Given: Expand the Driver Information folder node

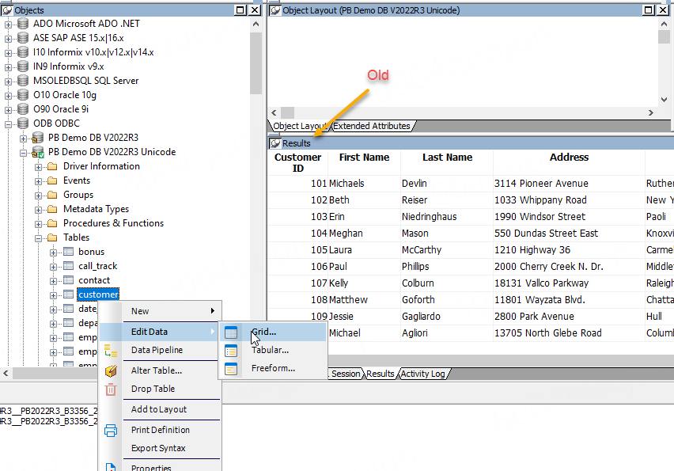Looking at the screenshot, I should 39,166.
